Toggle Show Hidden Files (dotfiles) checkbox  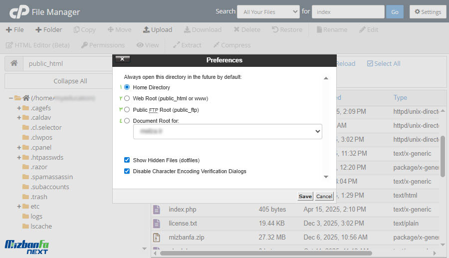coord(127,160)
